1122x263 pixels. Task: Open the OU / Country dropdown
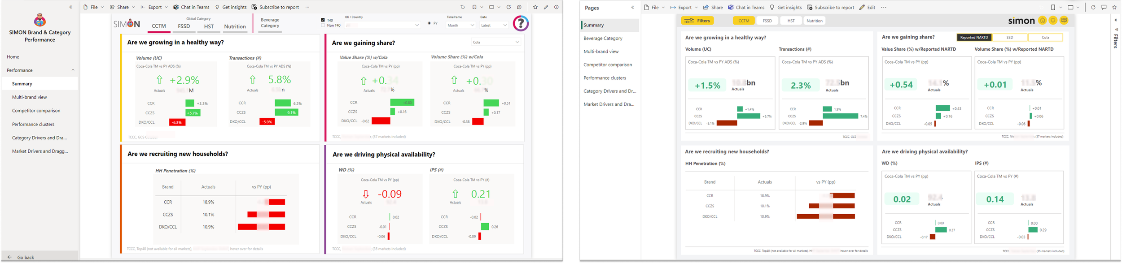[x=382, y=26]
